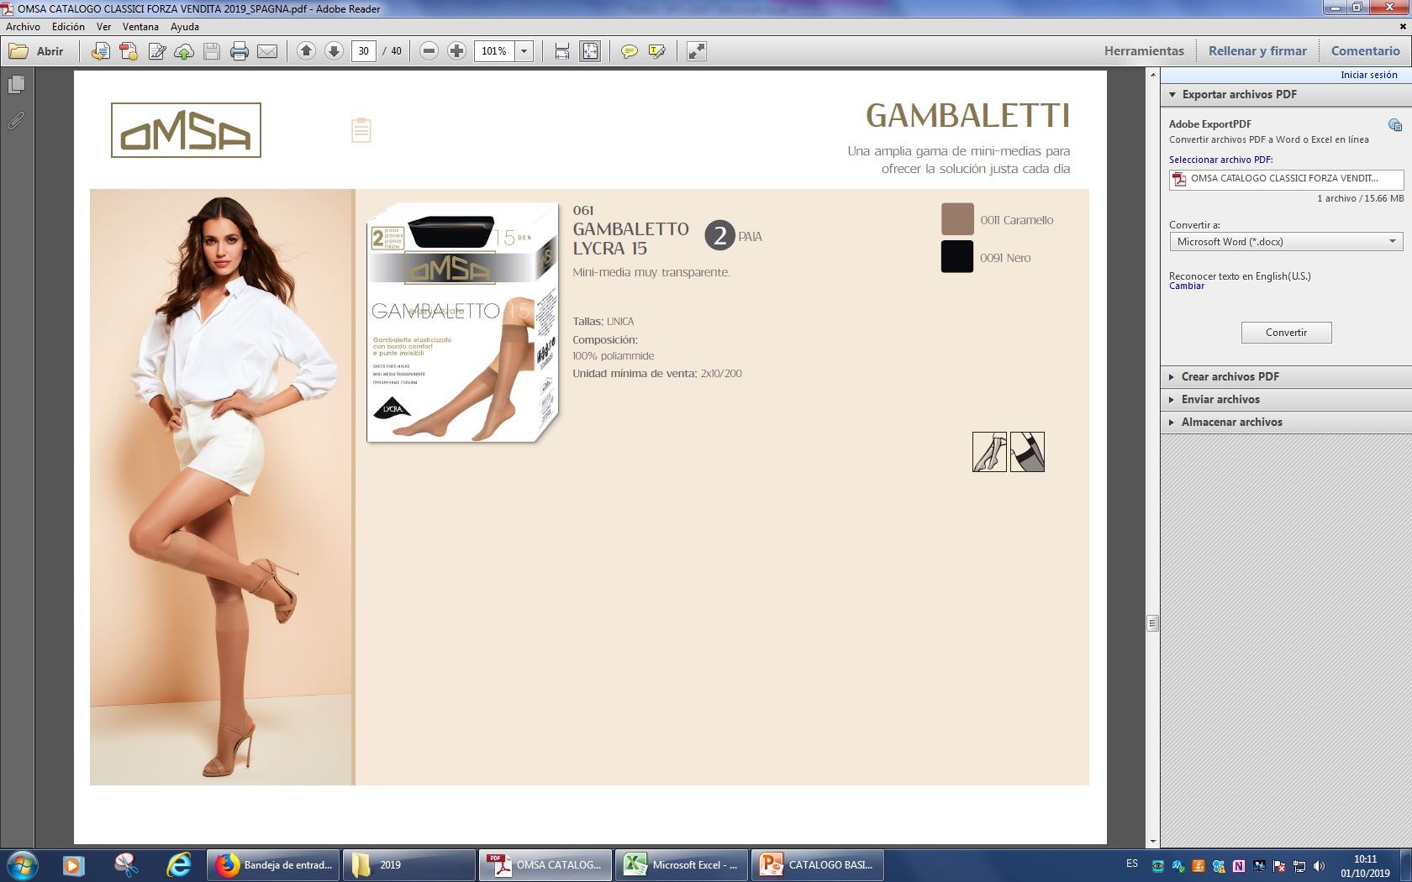Switch to CATALOGO BASI PowerPoint taskbar item
The width and height of the screenshot is (1412, 882).
point(818,864)
